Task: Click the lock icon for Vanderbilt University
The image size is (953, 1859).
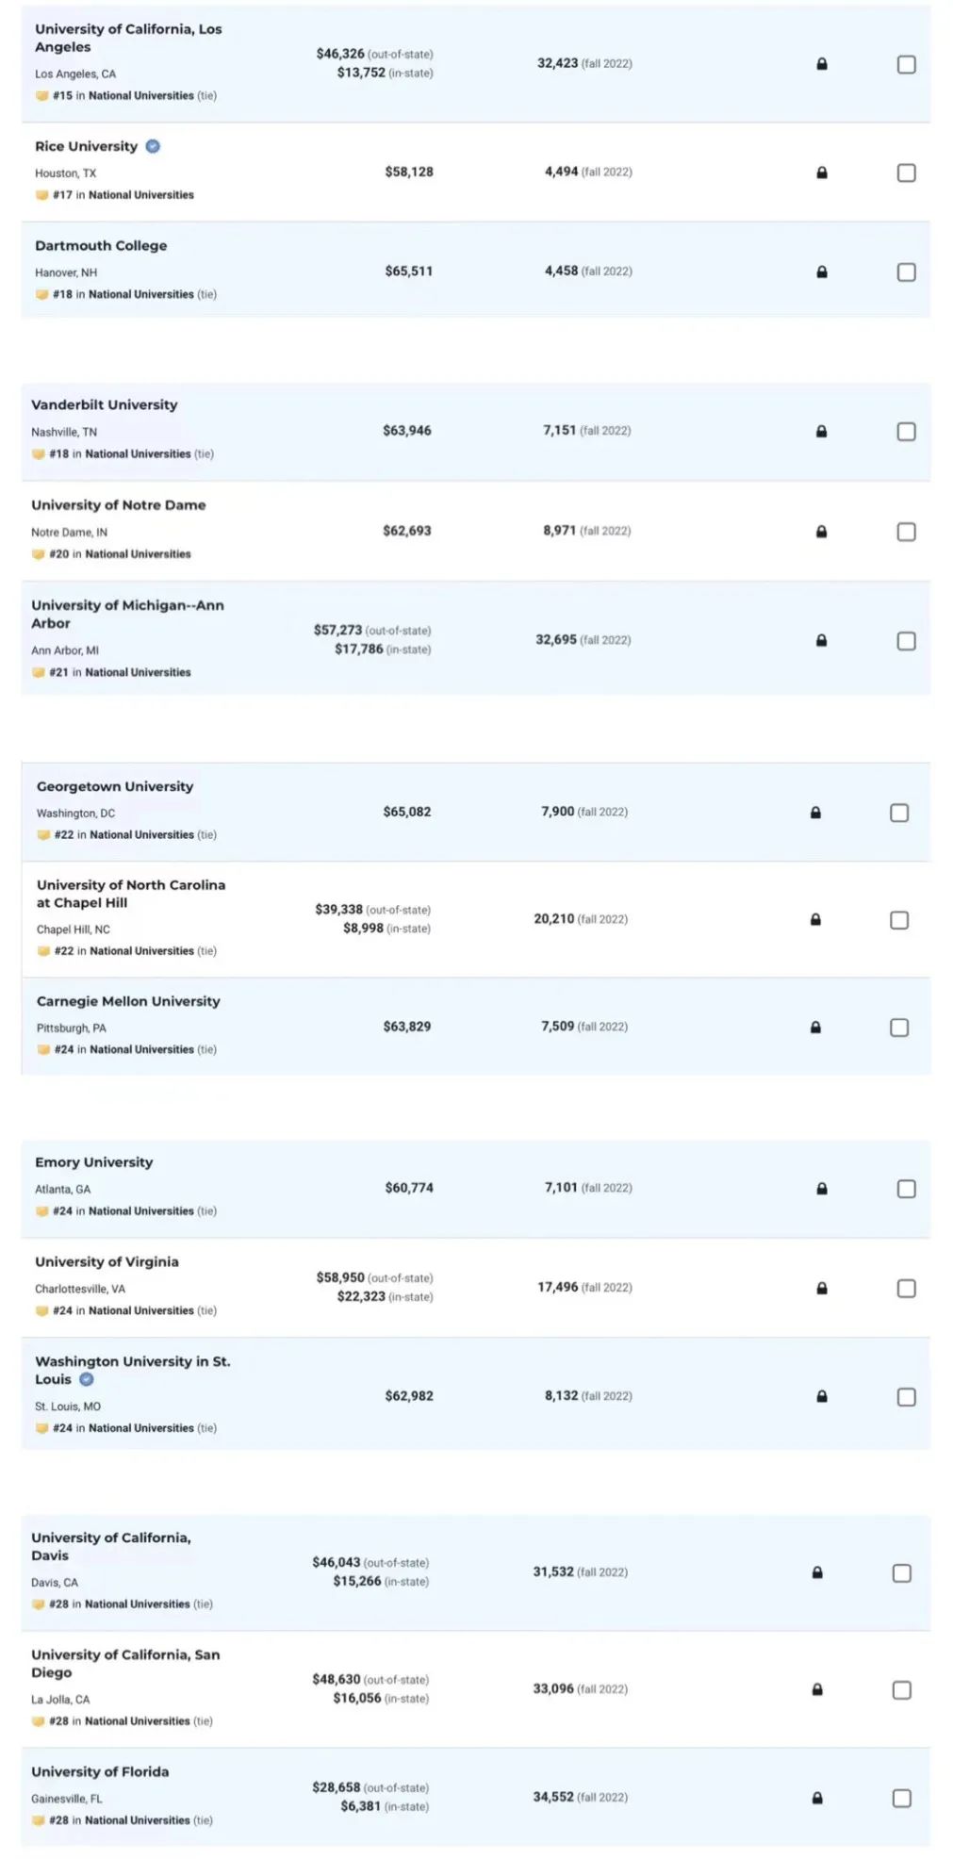Action: pos(821,431)
